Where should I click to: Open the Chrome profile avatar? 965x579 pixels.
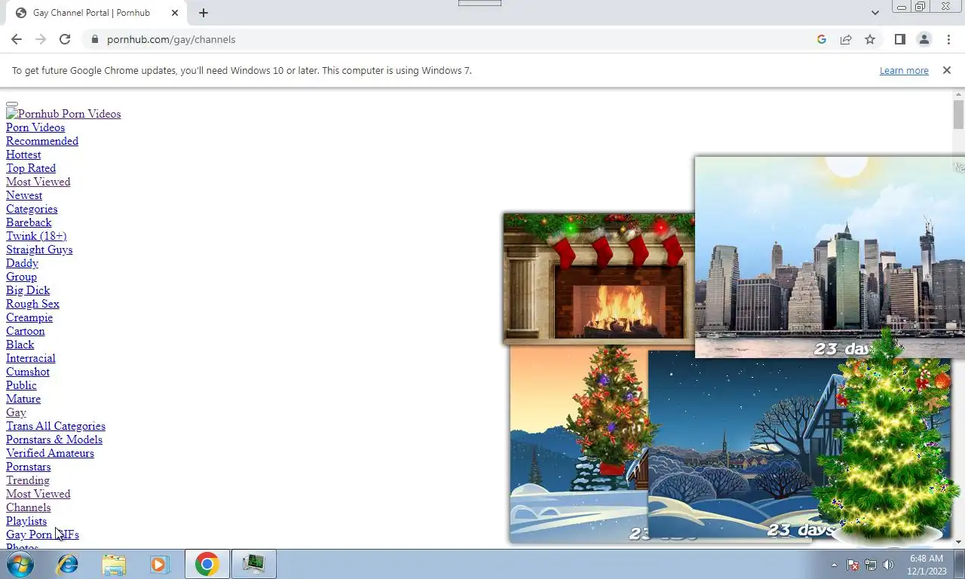click(924, 39)
